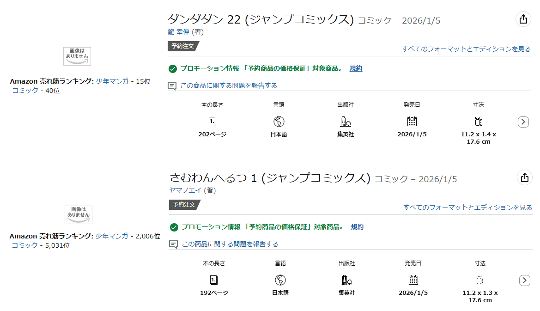Click green check promotion icon for さむわんへるつ 1
This screenshot has width=540, height=311.
(174, 227)
